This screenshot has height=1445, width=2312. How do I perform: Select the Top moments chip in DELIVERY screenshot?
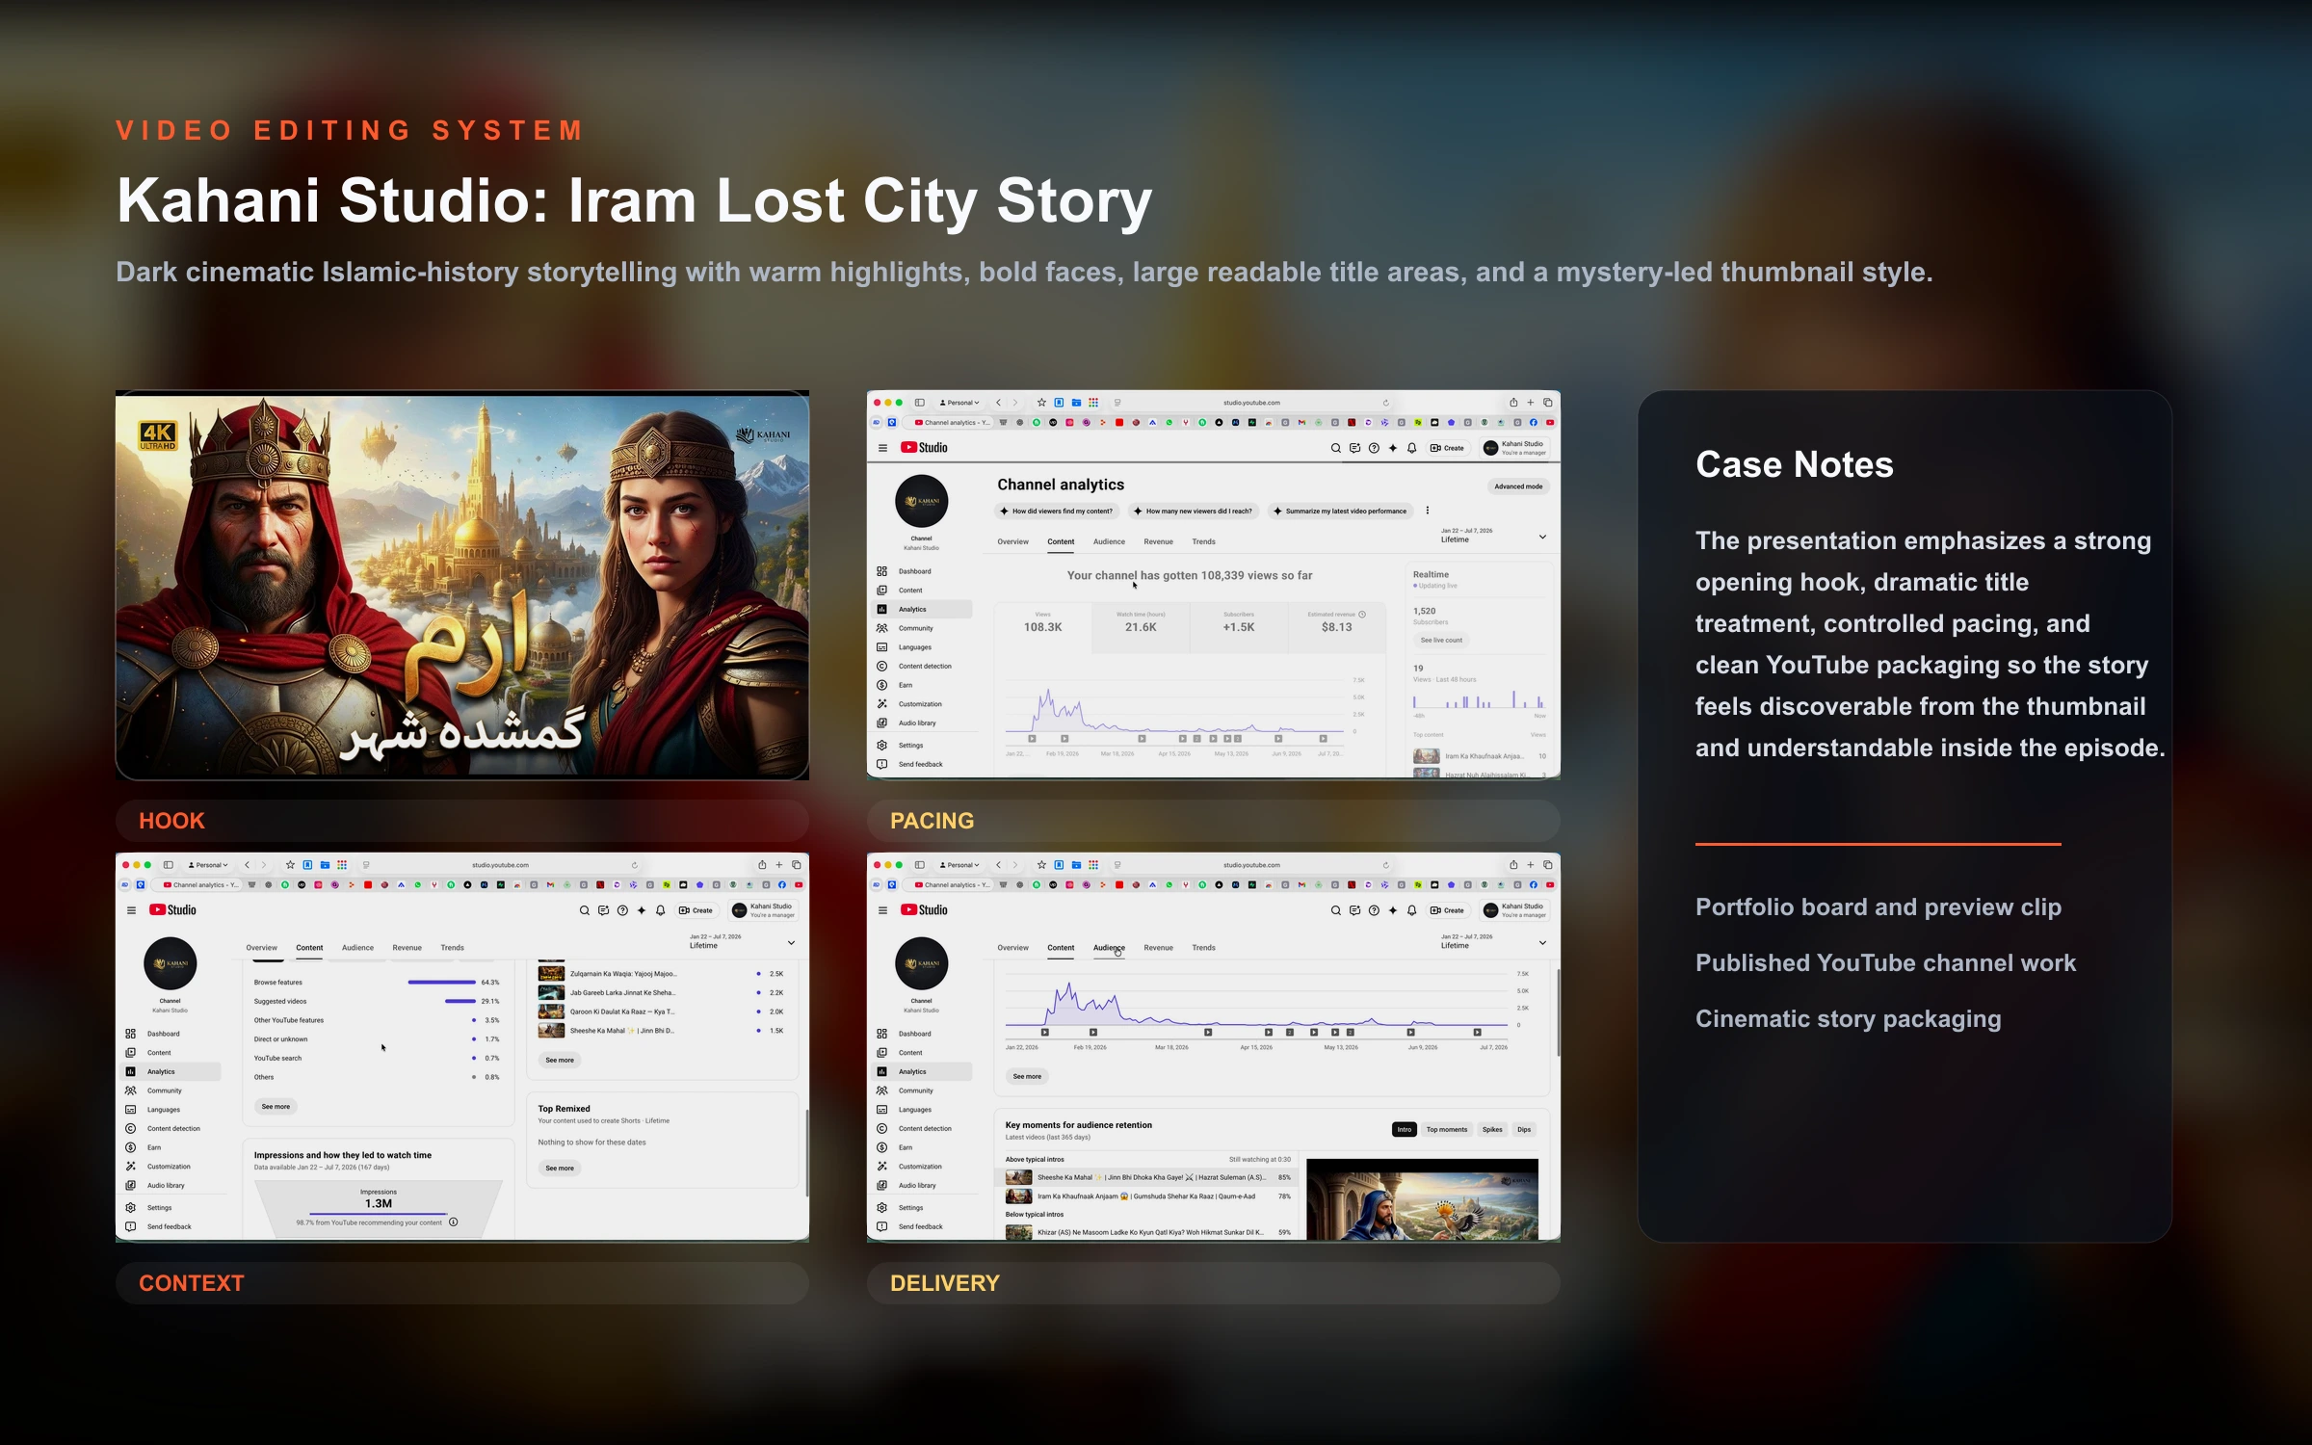1446,1129
